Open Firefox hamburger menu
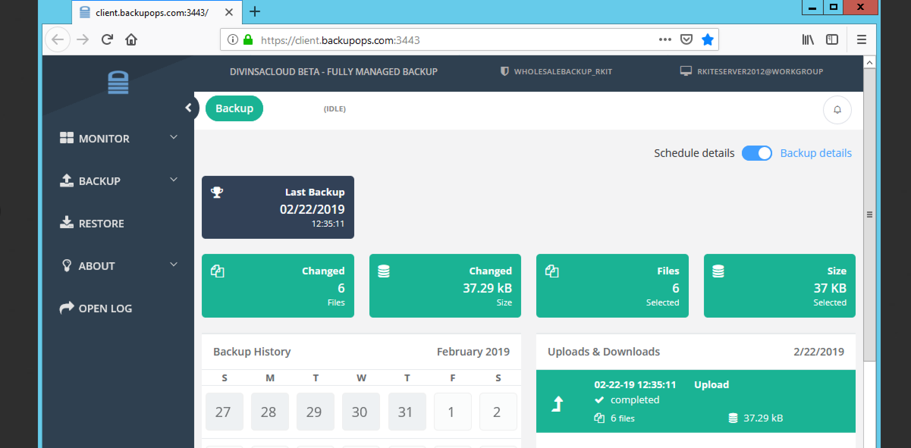Viewport: 911px width, 448px height. (862, 39)
